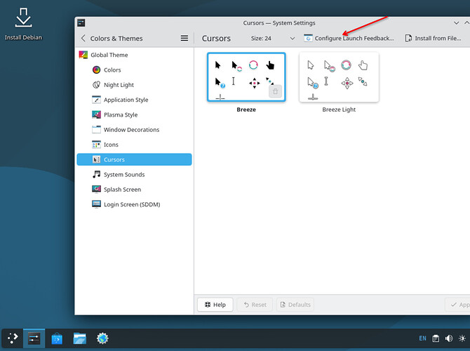Click the System Sounds music note icon
470x351 pixels.
tap(96, 174)
